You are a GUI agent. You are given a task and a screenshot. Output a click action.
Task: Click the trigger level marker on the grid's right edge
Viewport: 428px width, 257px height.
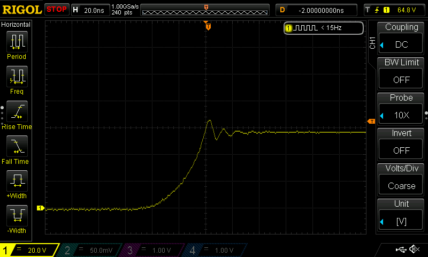click(371, 121)
